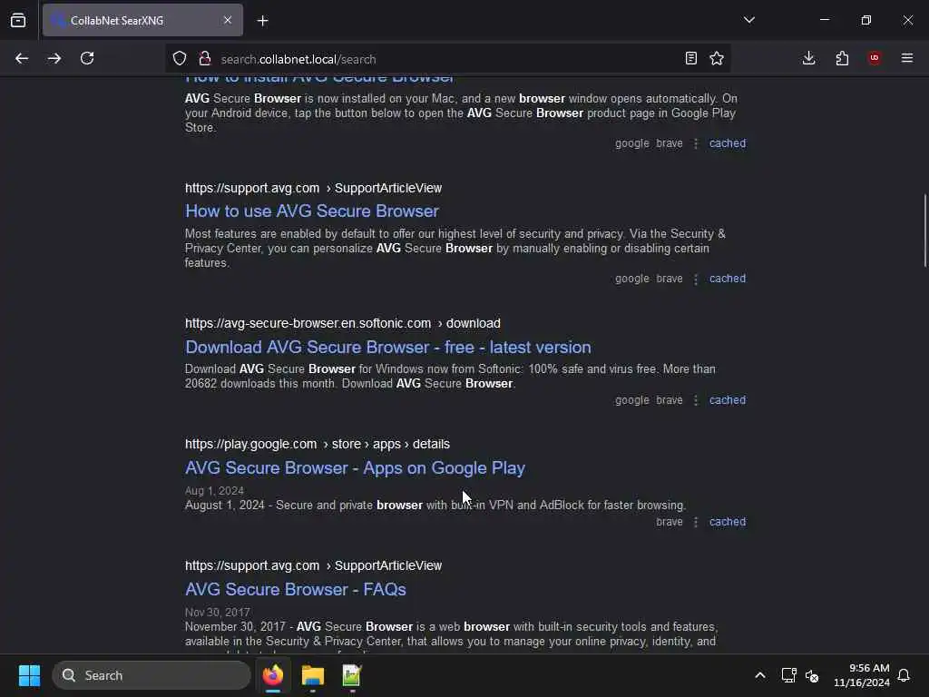
Task: Toggle reader view icon
Action: pyautogui.click(x=690, y=58)
